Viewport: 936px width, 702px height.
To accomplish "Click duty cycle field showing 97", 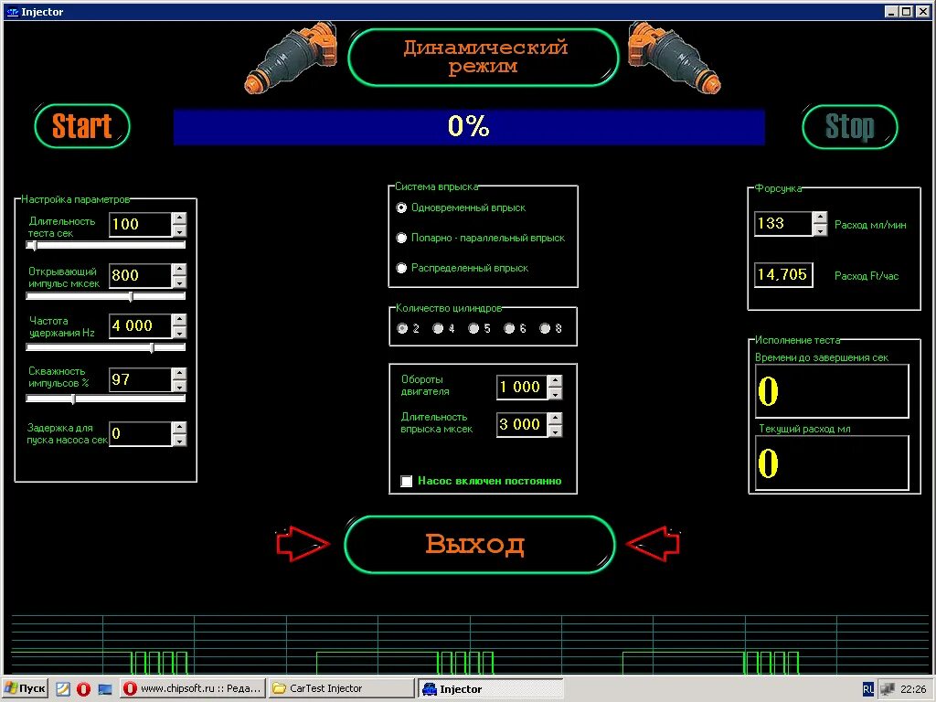I will 141,379.
